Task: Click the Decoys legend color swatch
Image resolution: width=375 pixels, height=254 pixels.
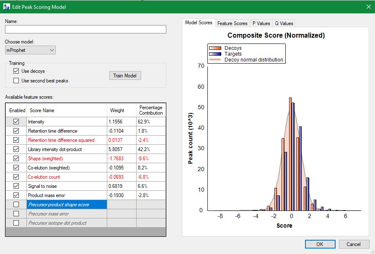Action: 215,48
